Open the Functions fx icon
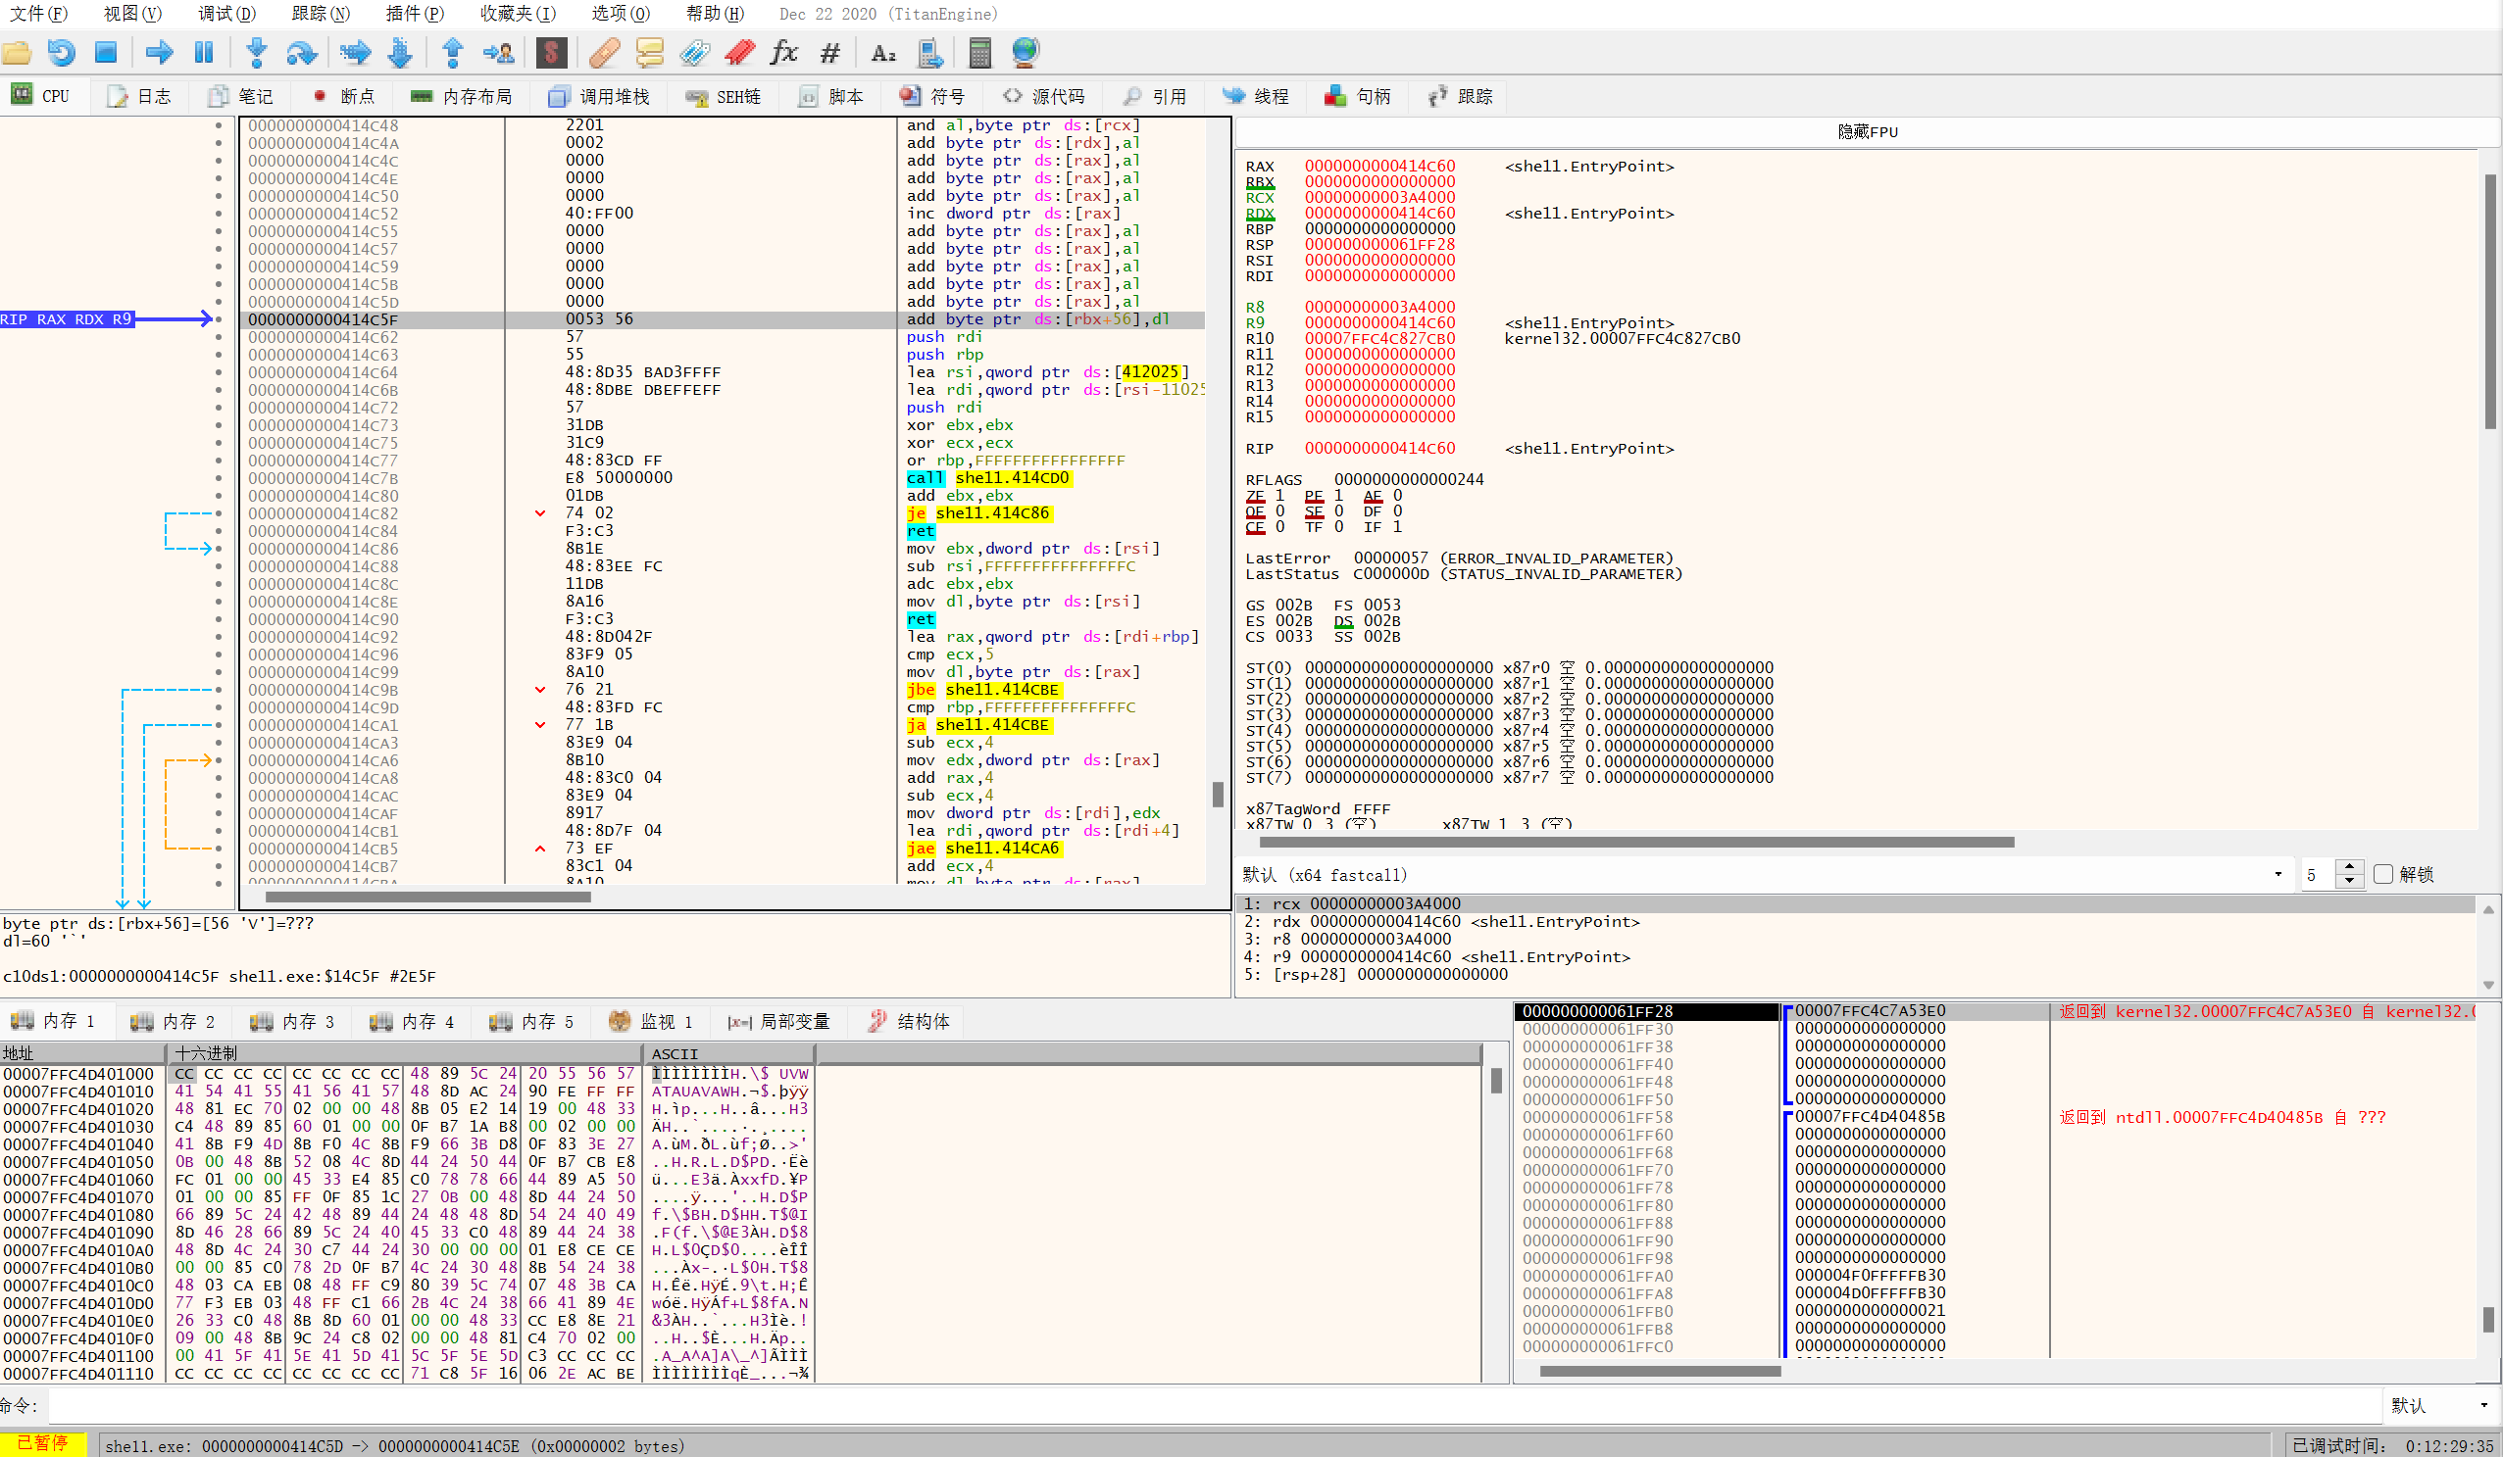Viewport: 2503px width, 1457px height. pyautogui.click(x=784, y=53)
